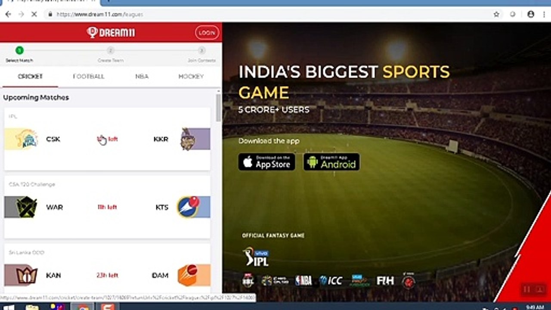This screenshot has height=310, width=551.
Task: Click the LOGIN button
Action: [207, 32]
